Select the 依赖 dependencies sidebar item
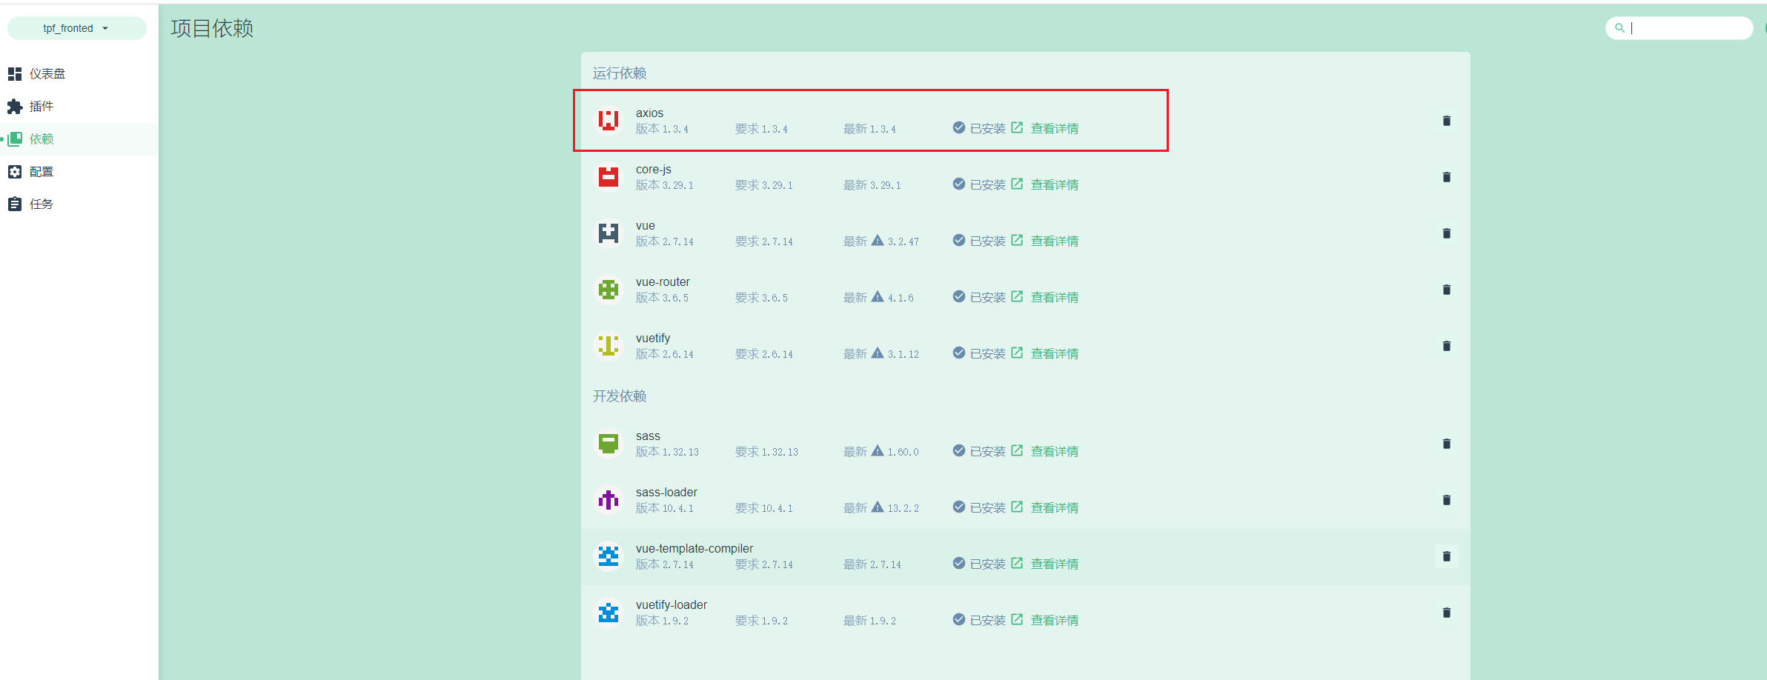 coord(41,139)
